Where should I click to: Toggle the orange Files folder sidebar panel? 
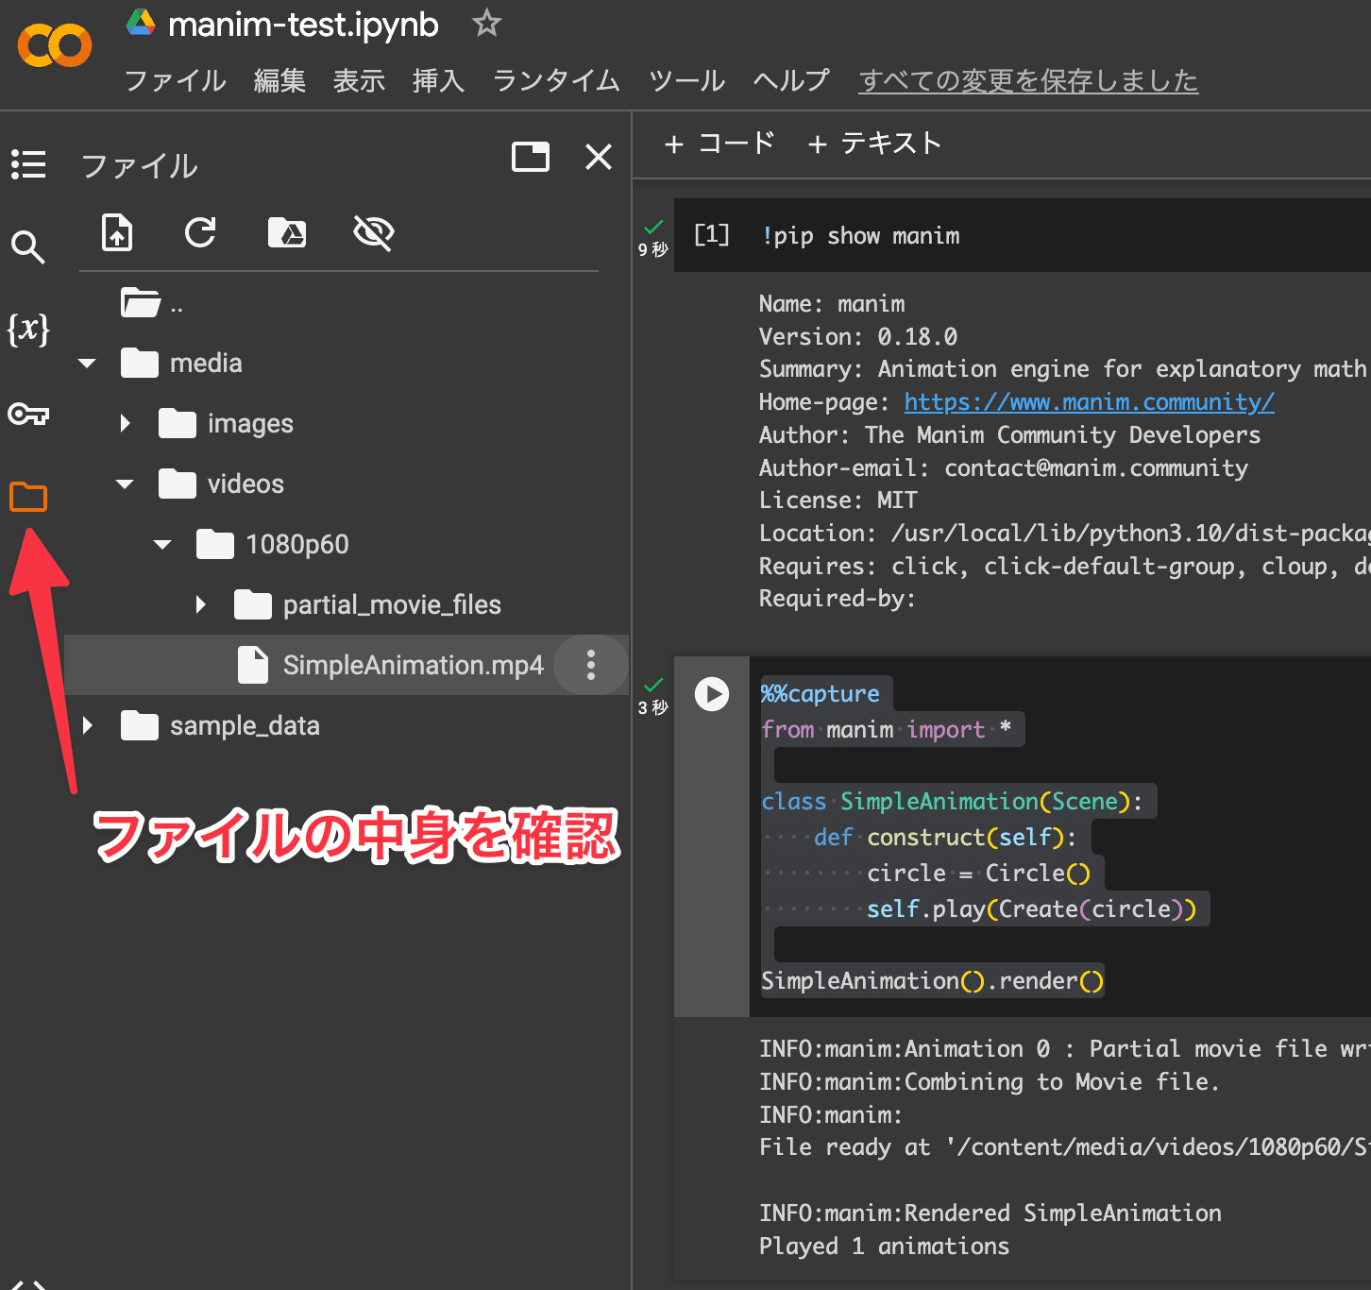tap(28, 497)
